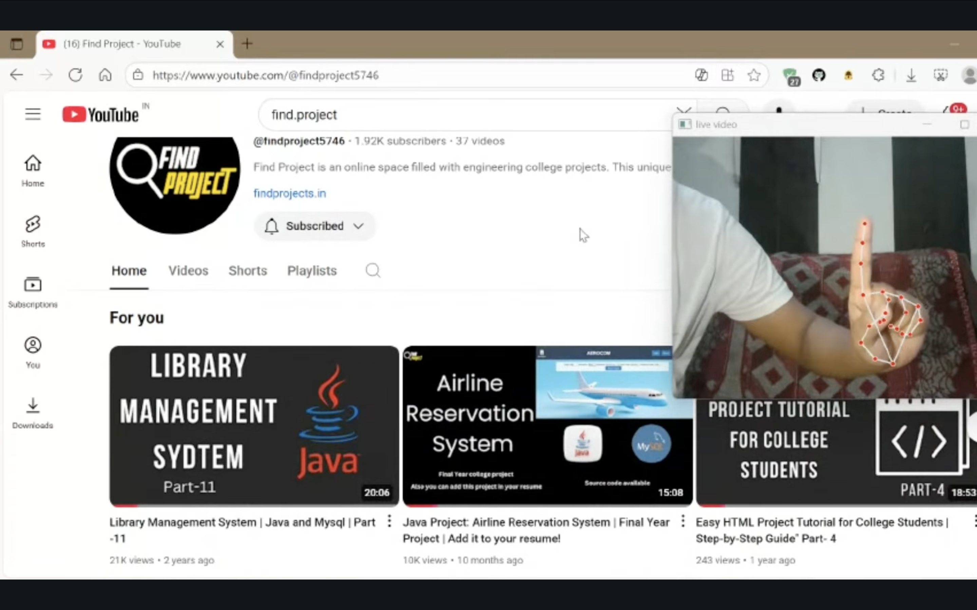Open Shorts in the left sidebar

[33, 231]
